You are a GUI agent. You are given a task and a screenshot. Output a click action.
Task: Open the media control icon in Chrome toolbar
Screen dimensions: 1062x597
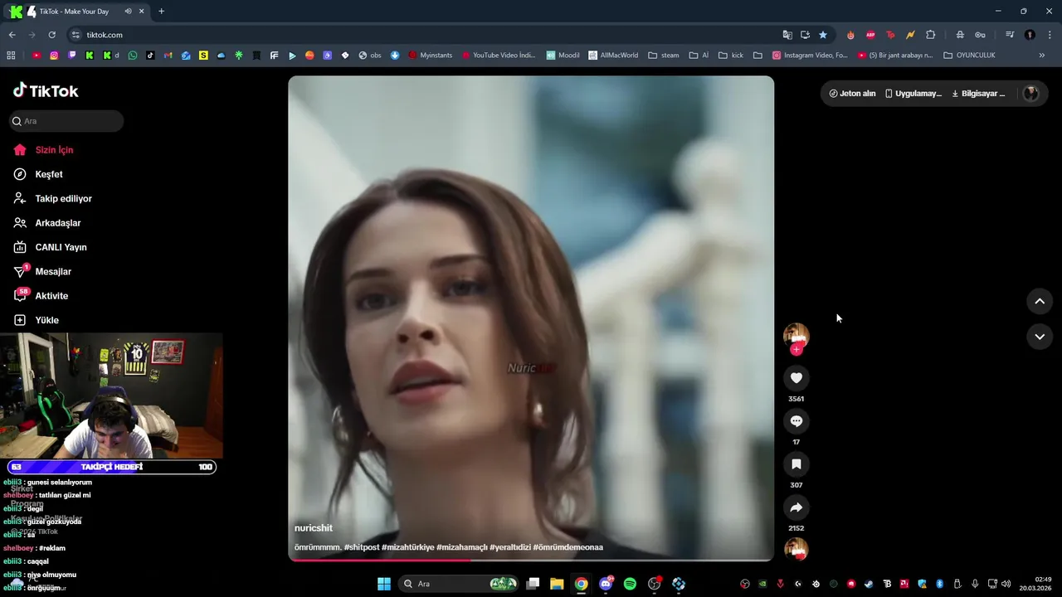[x=1010, y=35]
